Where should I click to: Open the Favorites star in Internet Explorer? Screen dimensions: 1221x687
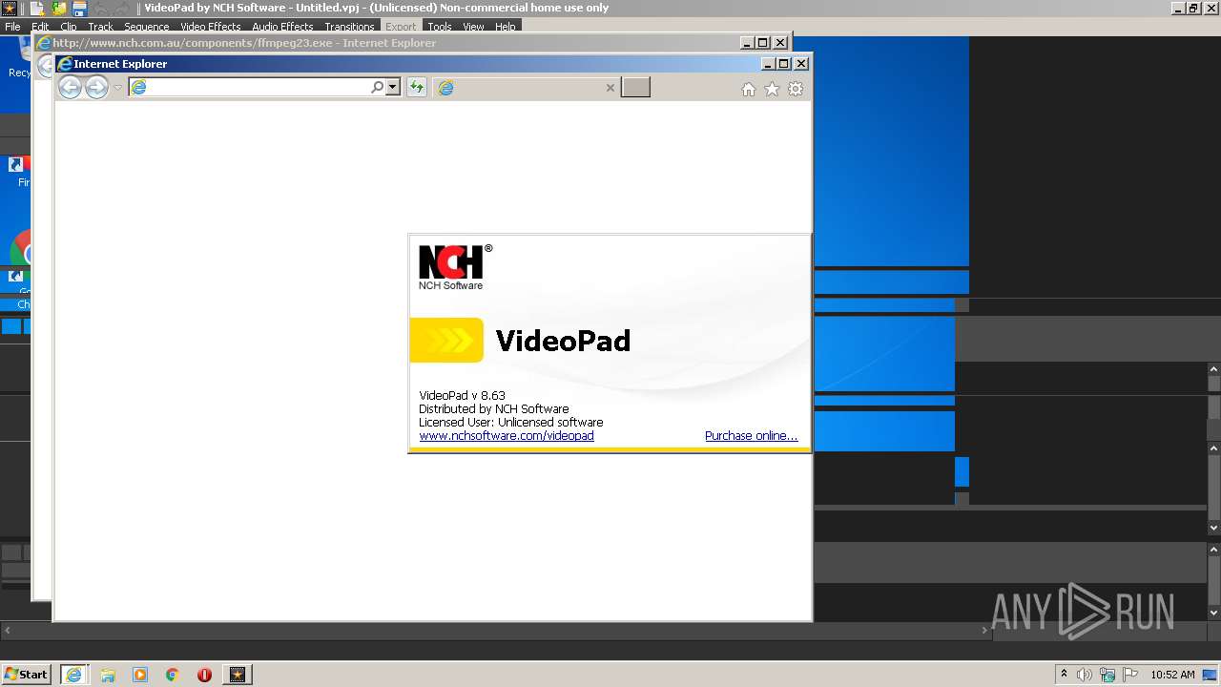(x=772, y=89)
